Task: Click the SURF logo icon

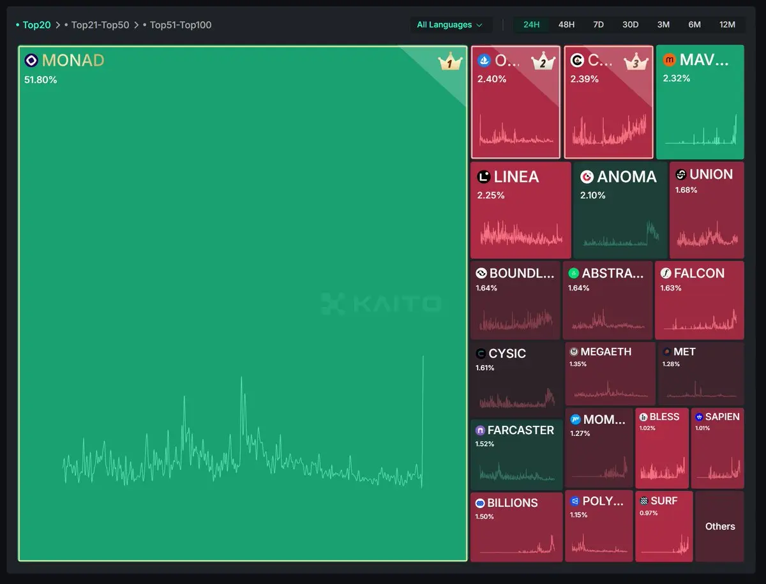Action: (x=643, y=501)
